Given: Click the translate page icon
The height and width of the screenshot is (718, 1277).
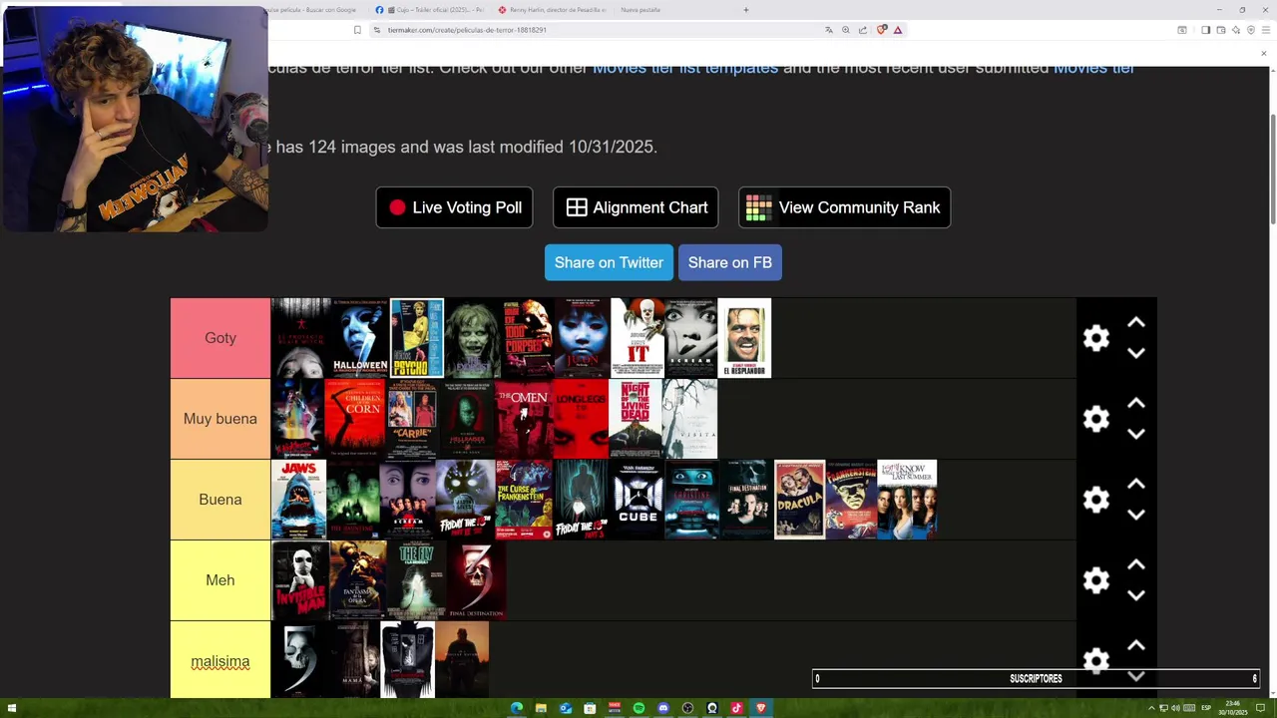Looking at the screenshot, I should pos(828,30).
